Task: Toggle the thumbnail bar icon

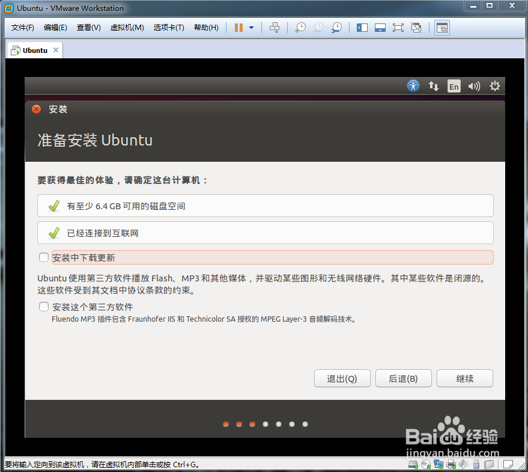Action: click(380, 28)
